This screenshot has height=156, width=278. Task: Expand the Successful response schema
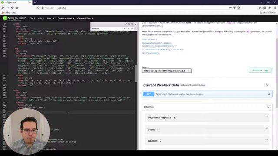pyautogui.click(x=161, y=117)
